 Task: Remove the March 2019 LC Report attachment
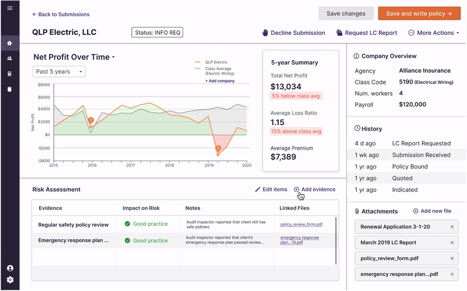(x=452, y=243)
